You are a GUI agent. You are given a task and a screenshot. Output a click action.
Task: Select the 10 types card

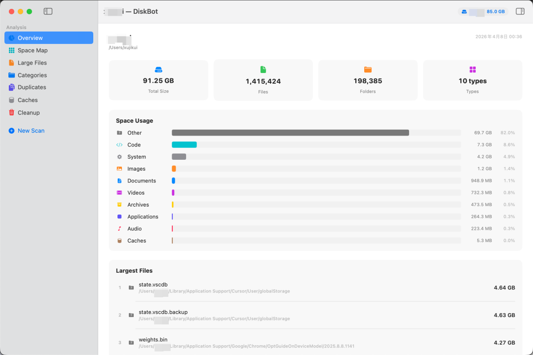472,80
